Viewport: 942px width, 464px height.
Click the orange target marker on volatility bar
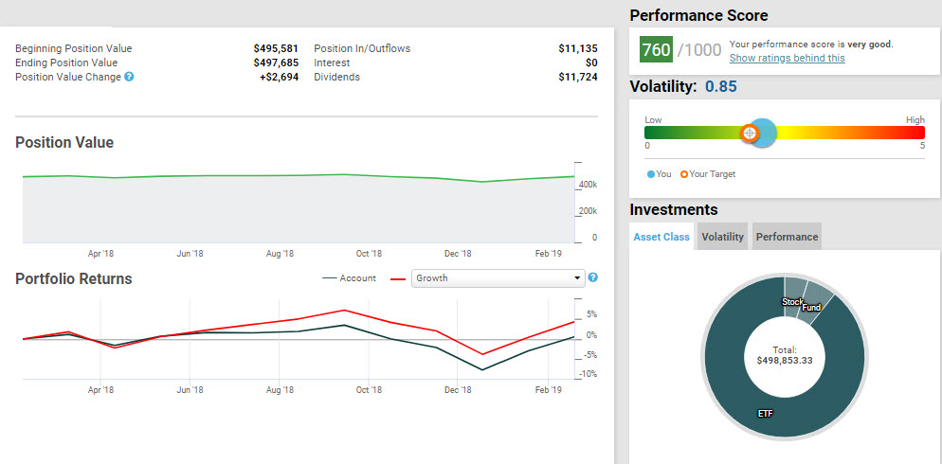coord(750,134)
